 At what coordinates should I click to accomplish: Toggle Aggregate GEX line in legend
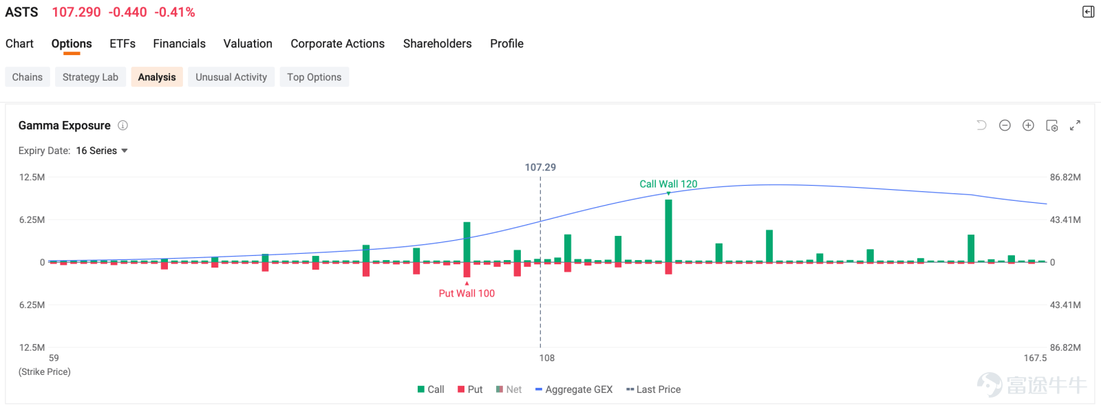pos(574,389)
